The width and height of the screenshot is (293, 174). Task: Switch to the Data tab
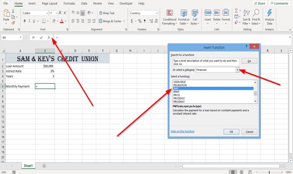click(84, 3)
